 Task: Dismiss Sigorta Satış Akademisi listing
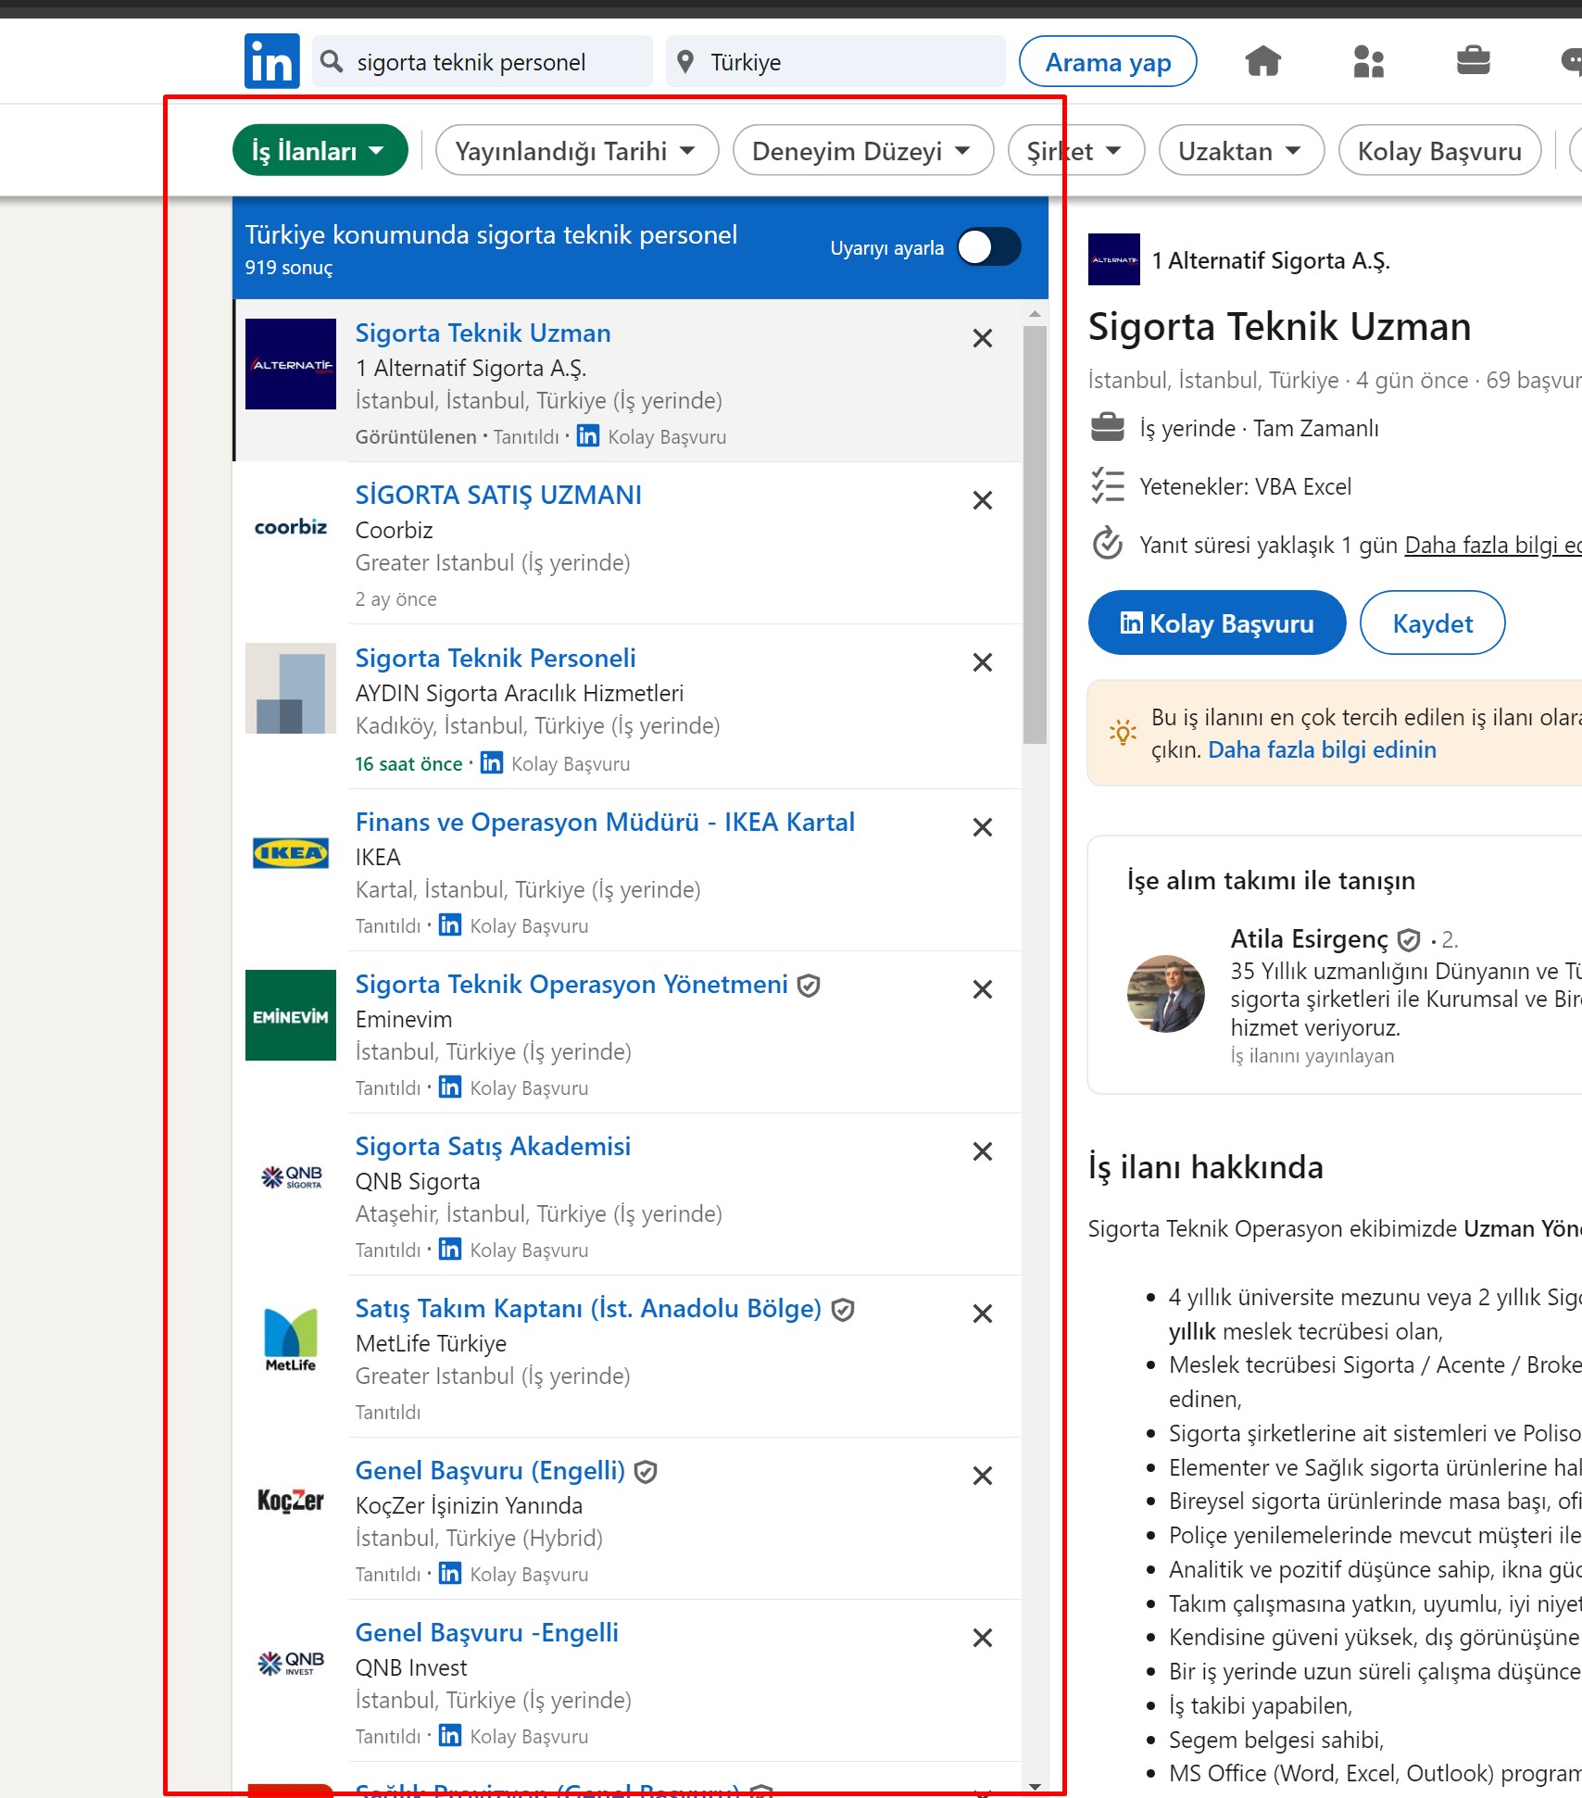tap(983, 1151)
